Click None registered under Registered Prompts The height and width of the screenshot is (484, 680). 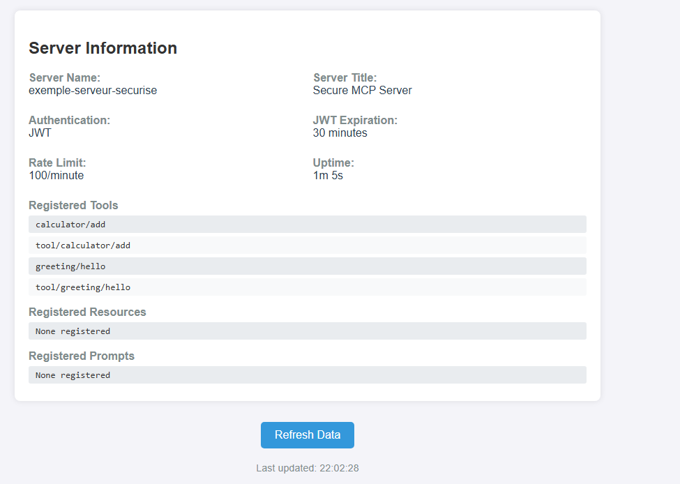click(307, 375)
